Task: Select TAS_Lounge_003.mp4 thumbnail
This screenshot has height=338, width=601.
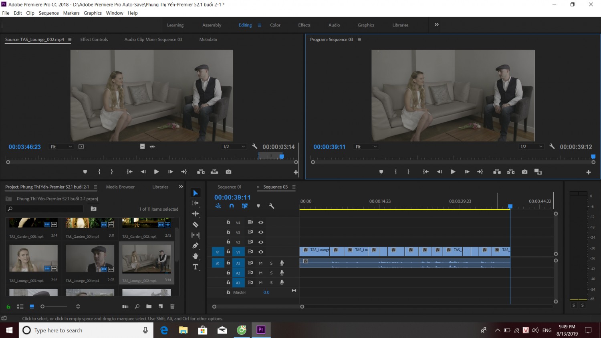Action: [x=33, y=258]
